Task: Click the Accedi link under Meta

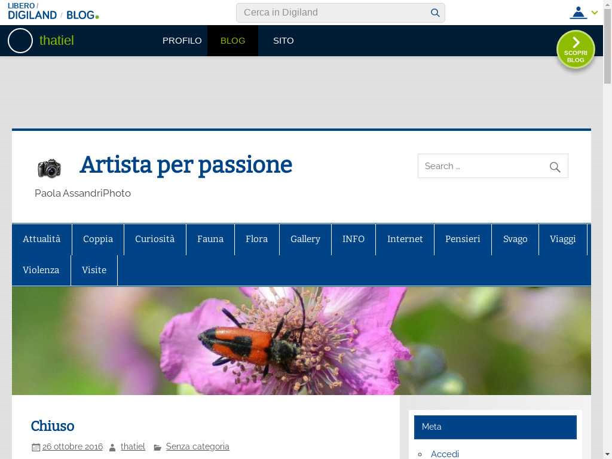Action: point(445,454)
